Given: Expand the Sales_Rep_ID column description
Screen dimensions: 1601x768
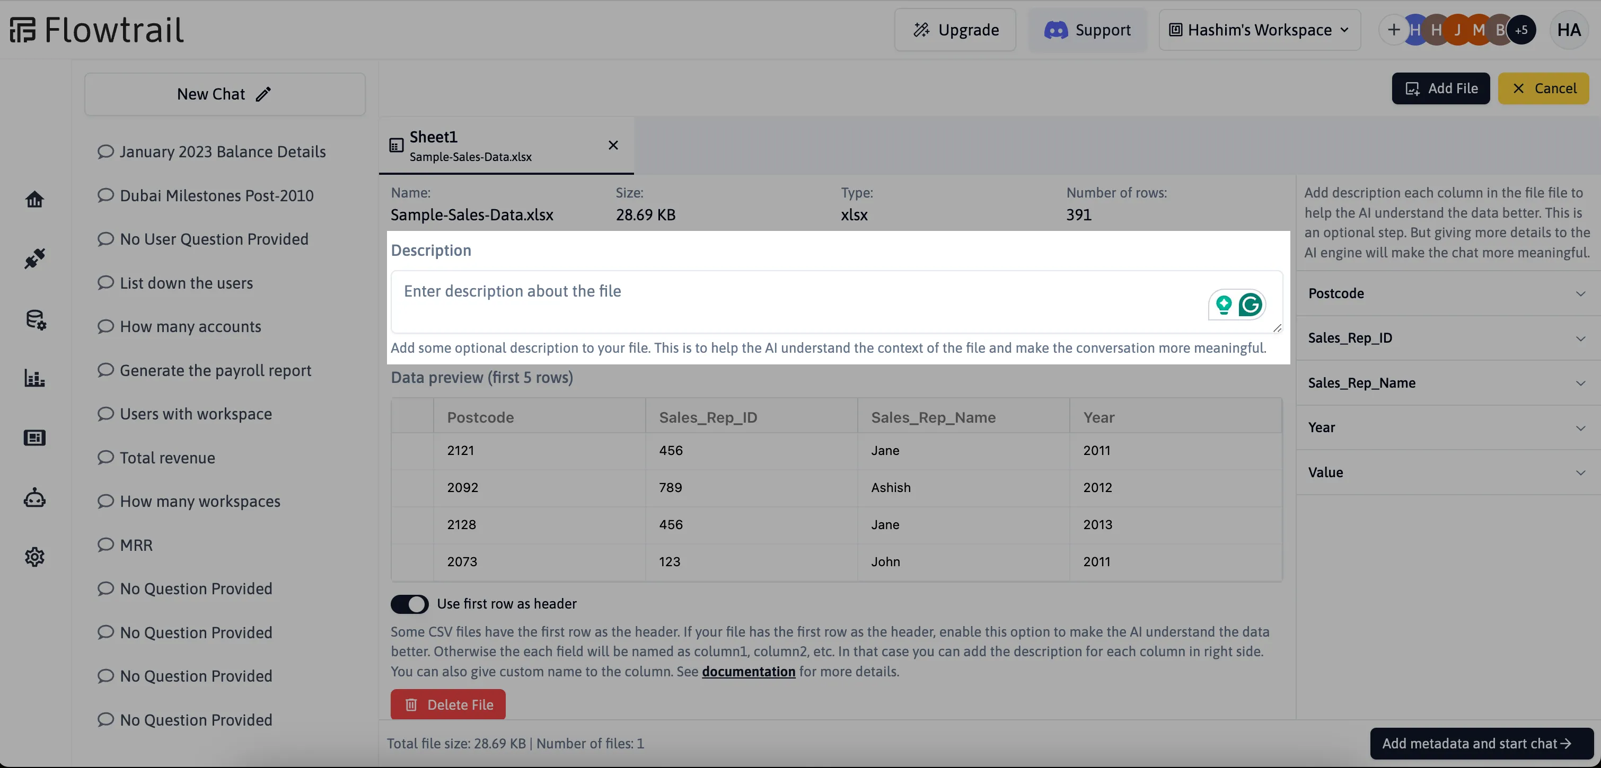Looking at the screenshot, I should click(1448, 338).
